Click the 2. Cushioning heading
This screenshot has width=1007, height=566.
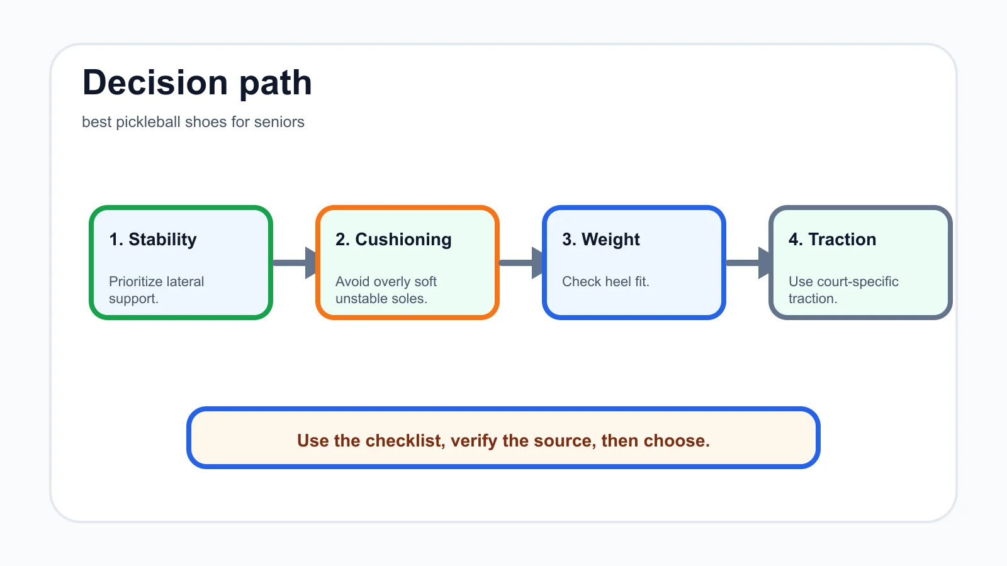point(393,240)
